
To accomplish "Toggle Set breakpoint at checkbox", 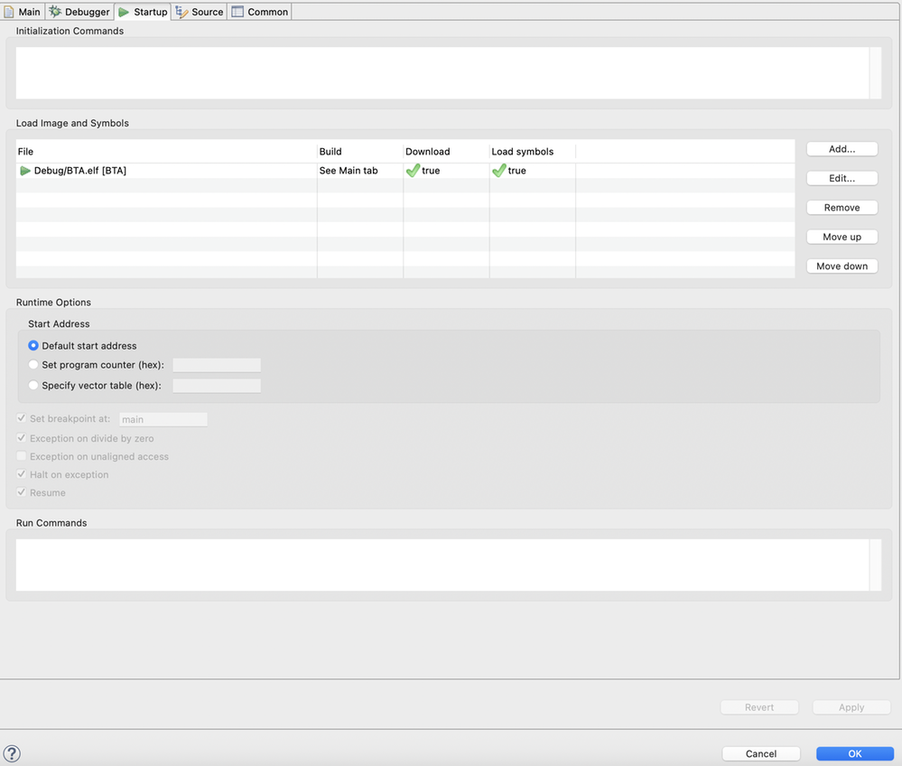I will pos(22,418).
